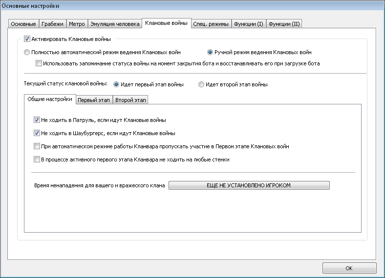Image resolution: width=385 pixels, height=278 pixels.
Task: Choose Идет второй этап войны radio
Action: tap(201, 84)
